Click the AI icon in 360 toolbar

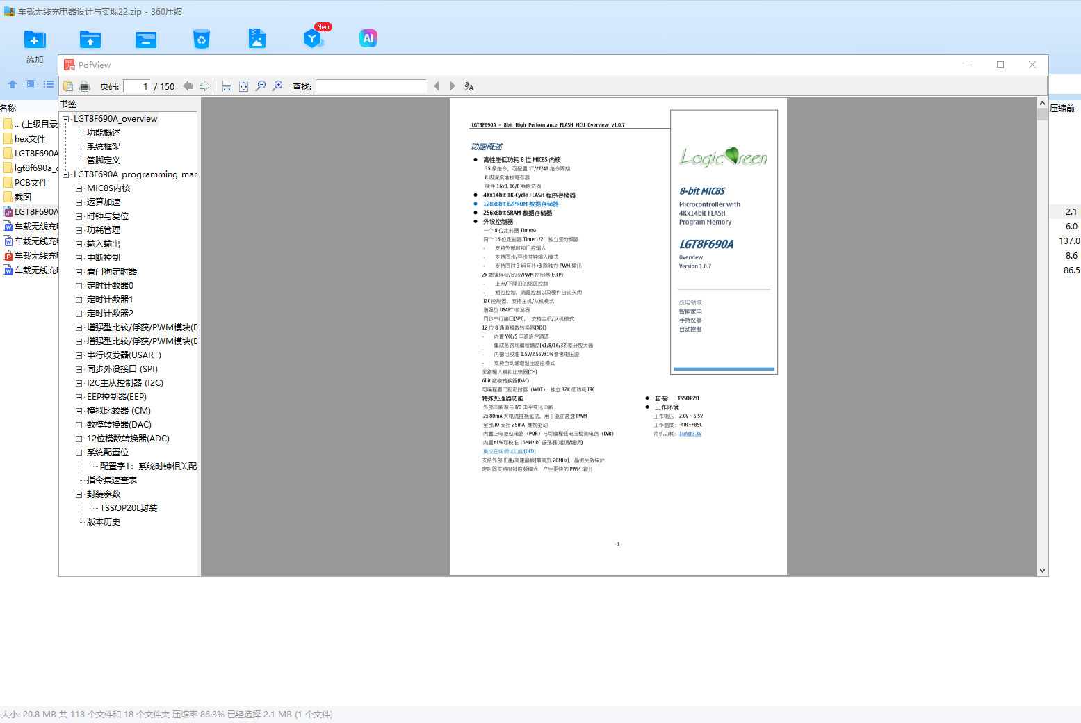pos(368,38)
